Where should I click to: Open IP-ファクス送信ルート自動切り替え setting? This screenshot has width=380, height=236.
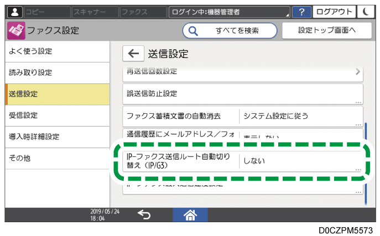[x=243, y=161]
